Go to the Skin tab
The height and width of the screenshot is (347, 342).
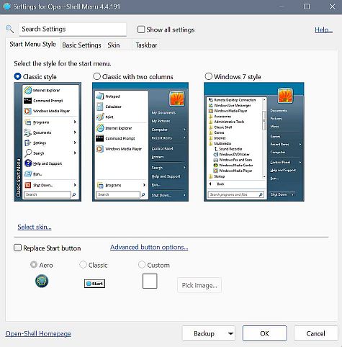coord(114,45)
